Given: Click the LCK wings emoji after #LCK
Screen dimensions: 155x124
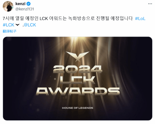Looking at the screenshot, I should pos(17,25).
